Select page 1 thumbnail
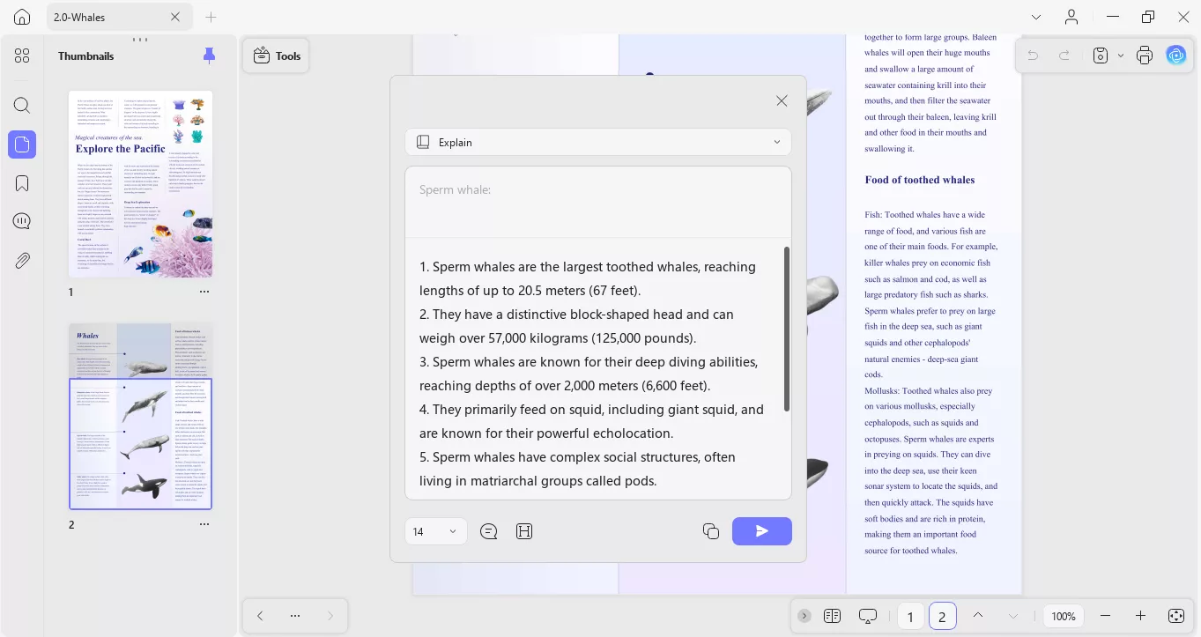Image resolution: width=1201 pixels, height=637 pixels. click(141, 184)
